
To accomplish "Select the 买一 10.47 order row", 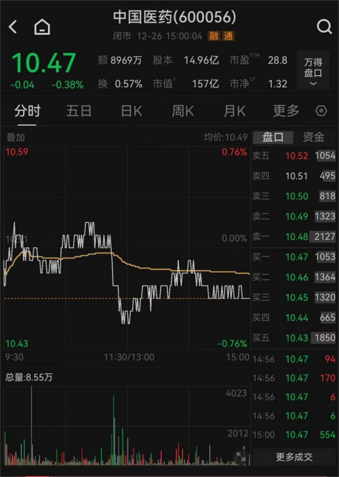I will 294,257.
